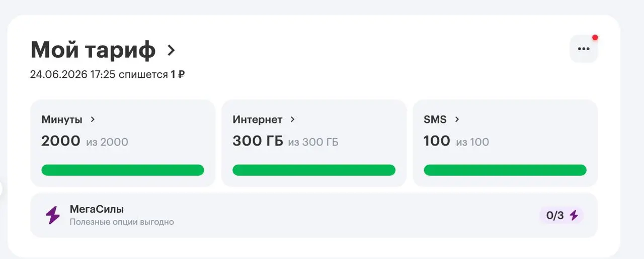Open the three-dots more options menu
The width and height of the screenshot is (644, 259).
584,49
